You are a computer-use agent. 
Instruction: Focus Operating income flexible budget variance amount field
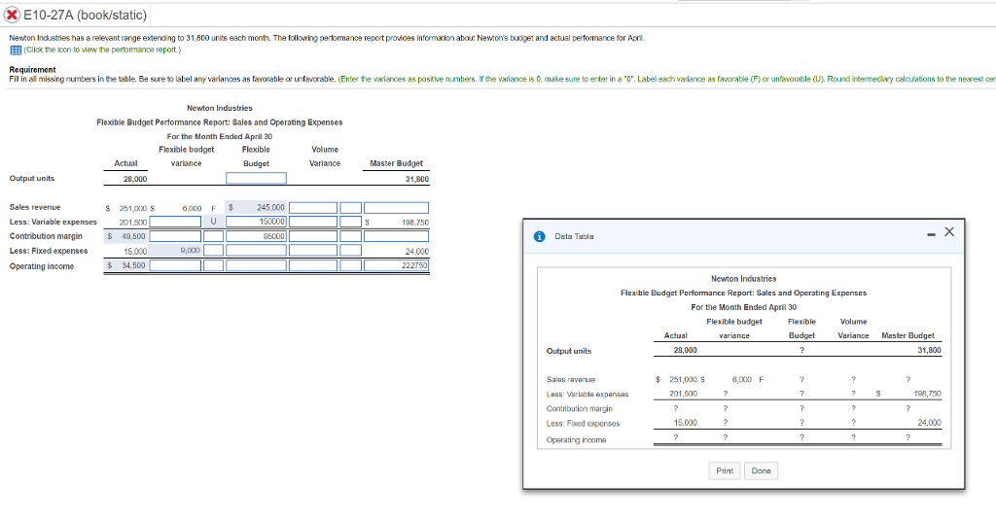[175, 265]
